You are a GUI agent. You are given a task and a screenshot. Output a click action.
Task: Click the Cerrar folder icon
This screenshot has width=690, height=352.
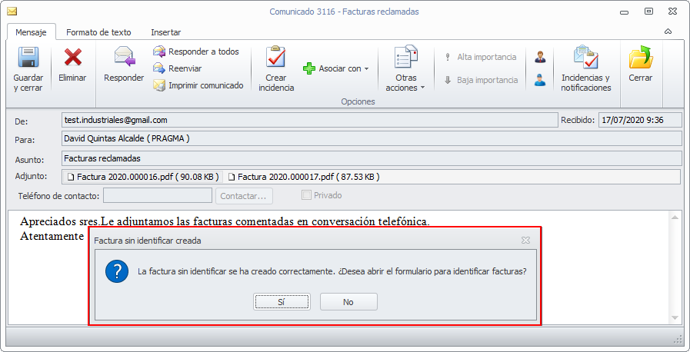(640, 57)
